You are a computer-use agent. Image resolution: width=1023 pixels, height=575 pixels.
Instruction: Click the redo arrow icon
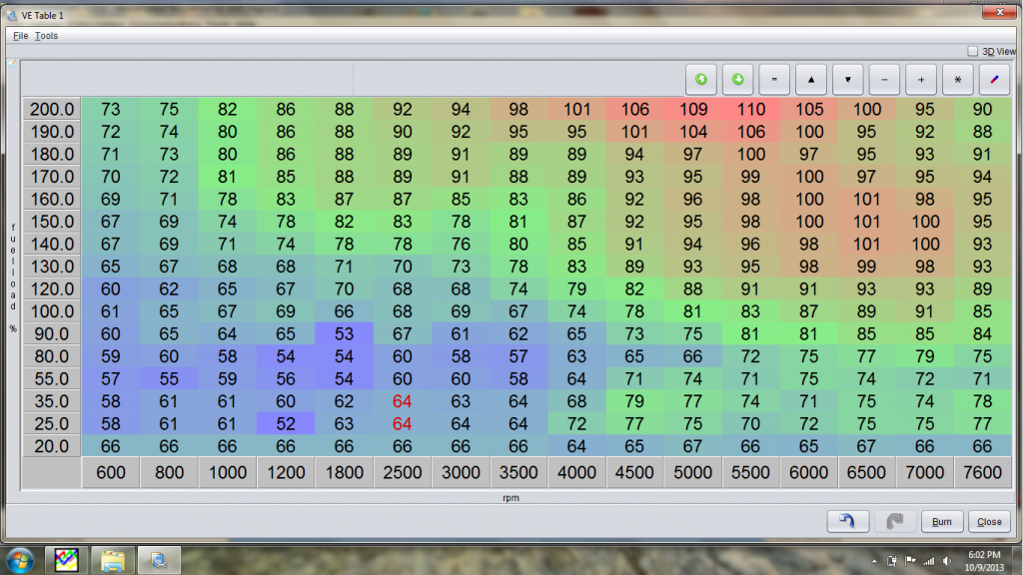click(894, 520)
